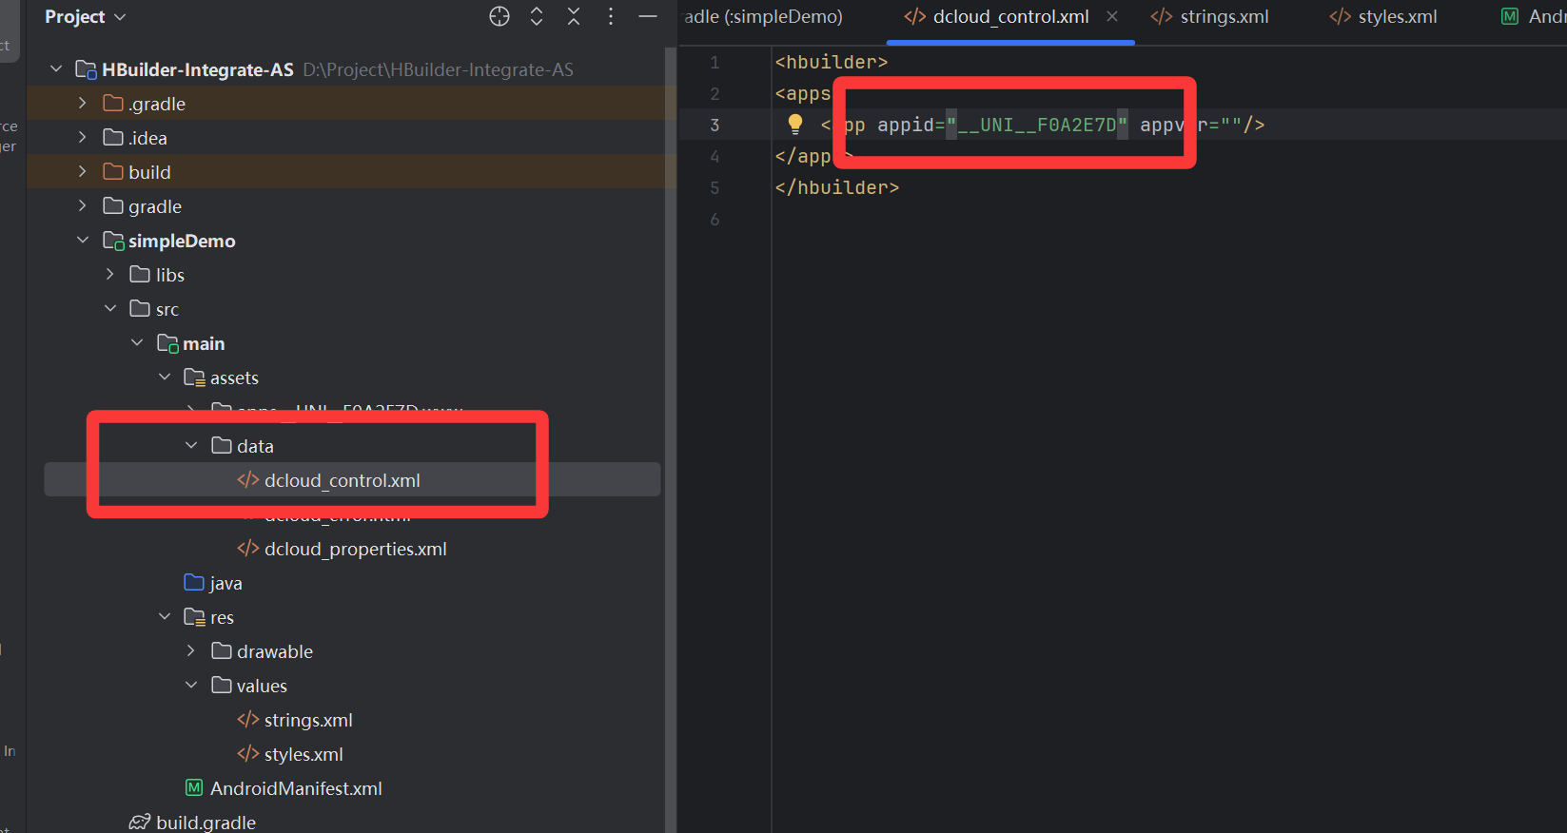
Task: Select the src folder
Action: [167, 309]
